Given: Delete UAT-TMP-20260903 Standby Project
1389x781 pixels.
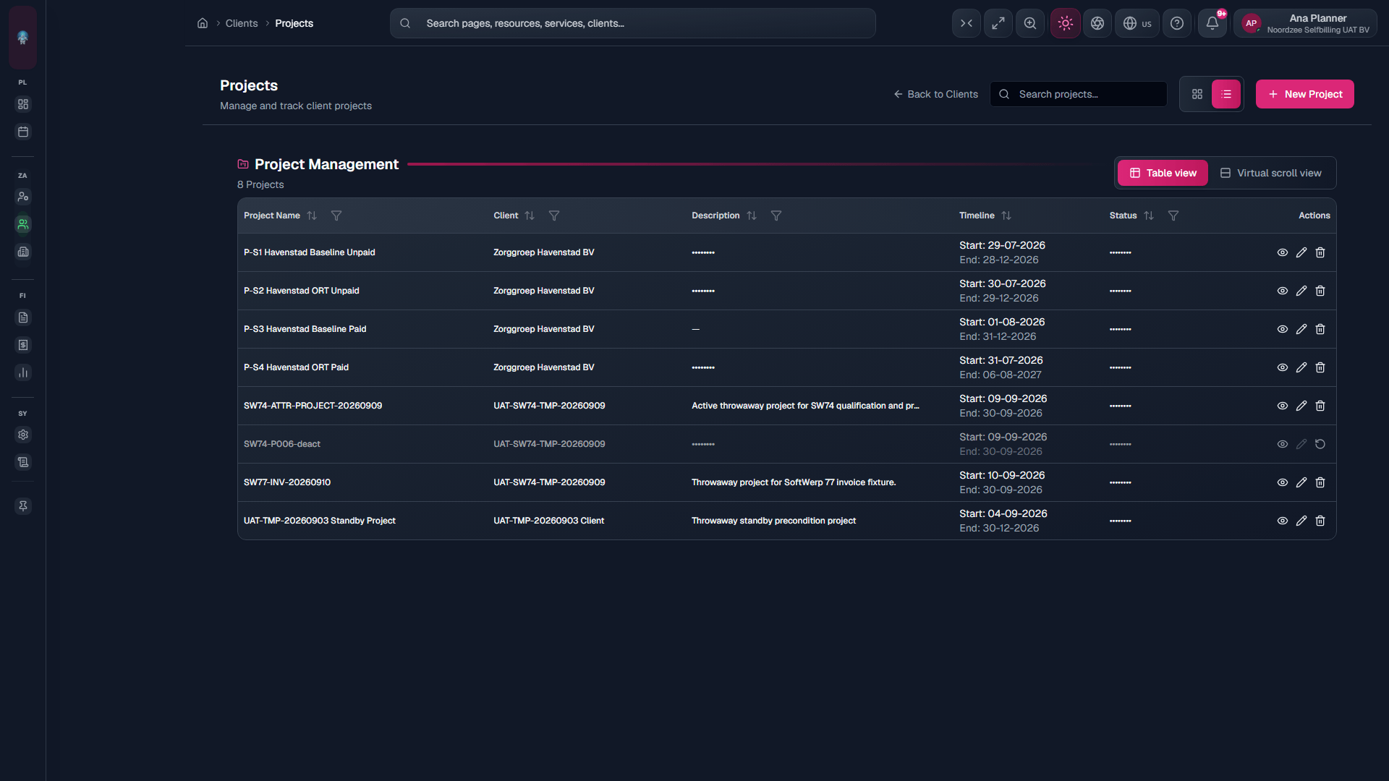Looking at the screenshot, I should tap(1320, 521).
